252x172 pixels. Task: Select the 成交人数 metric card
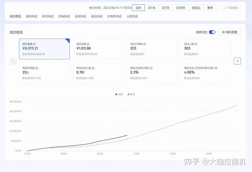coord(206,49)
